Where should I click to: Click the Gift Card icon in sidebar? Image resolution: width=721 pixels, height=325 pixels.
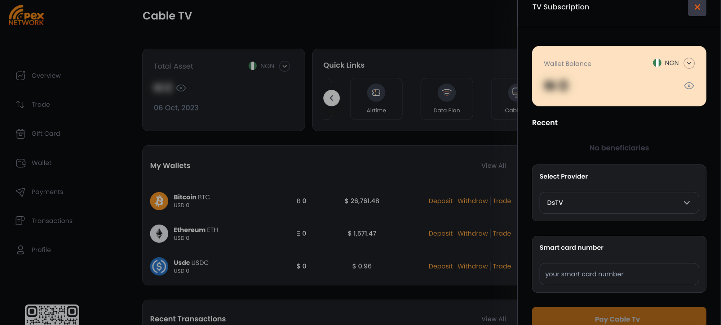(21, 134)
